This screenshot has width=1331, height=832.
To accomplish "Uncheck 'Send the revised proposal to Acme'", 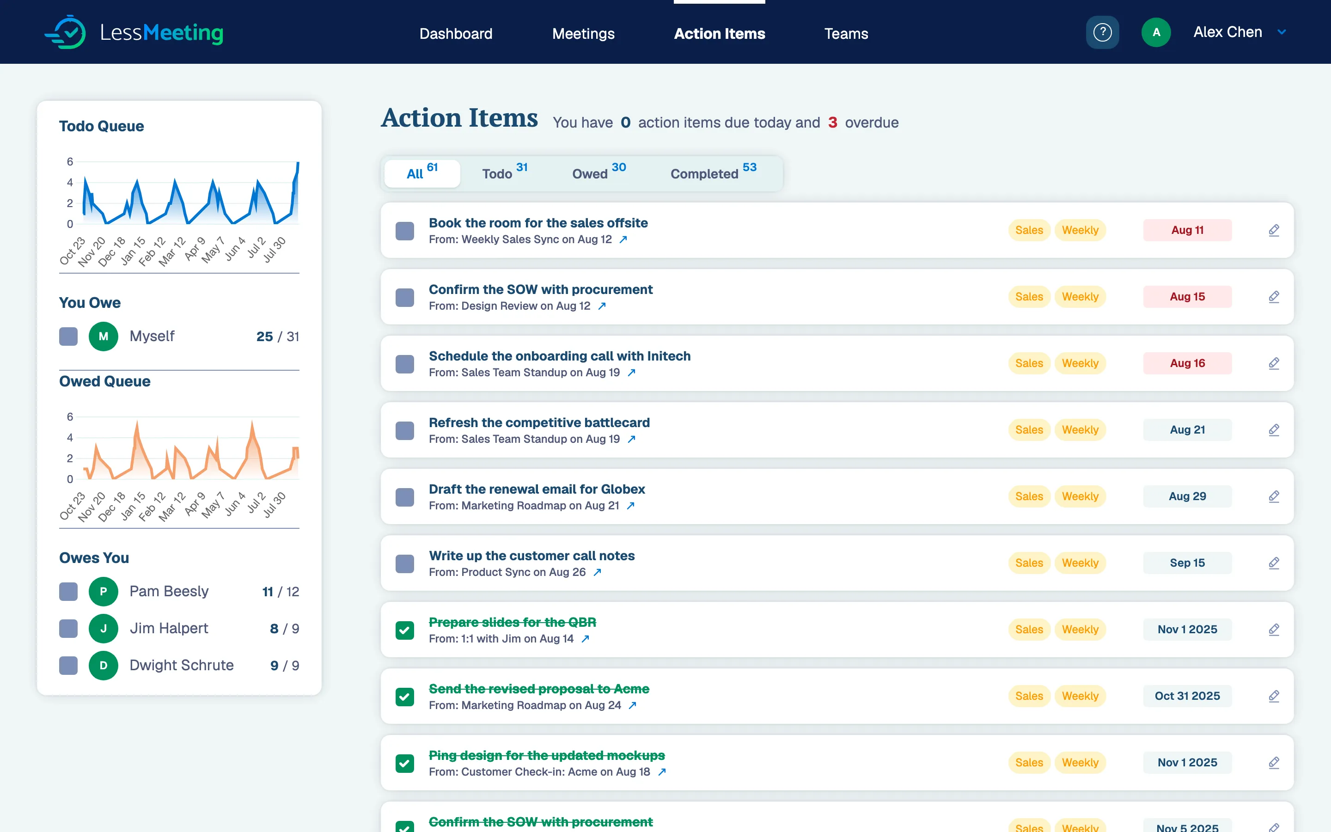I will tap(405, 697).
